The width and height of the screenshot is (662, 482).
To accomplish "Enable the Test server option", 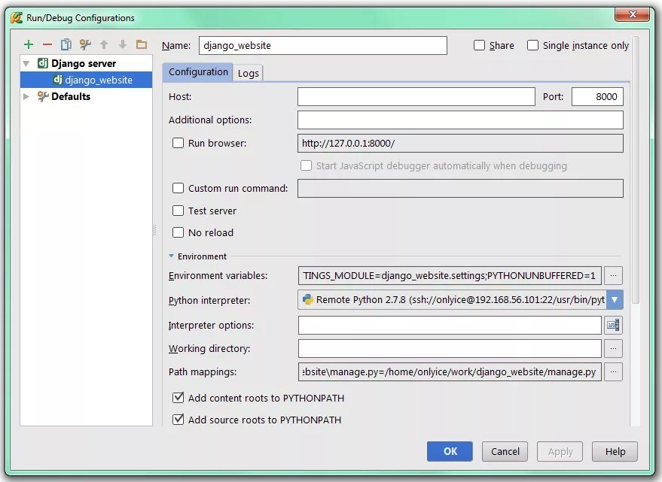I will 178,211.
